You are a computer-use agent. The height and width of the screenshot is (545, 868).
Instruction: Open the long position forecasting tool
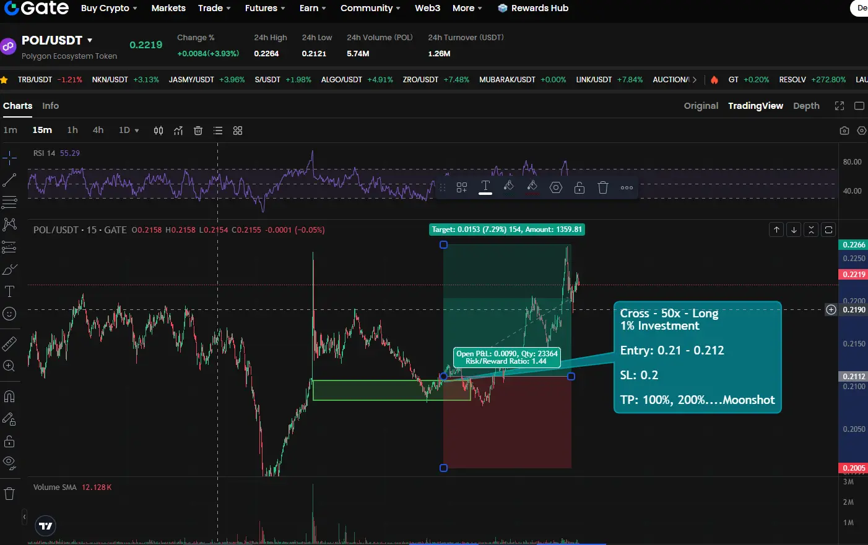tap(9, 247)
